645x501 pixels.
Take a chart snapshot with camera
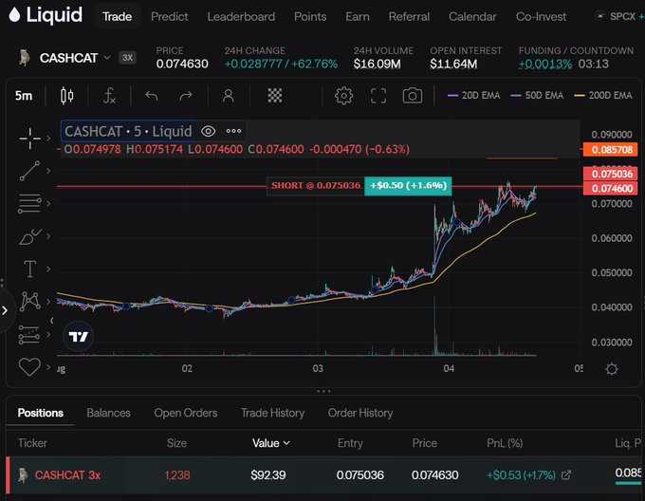tap(413, 96)
